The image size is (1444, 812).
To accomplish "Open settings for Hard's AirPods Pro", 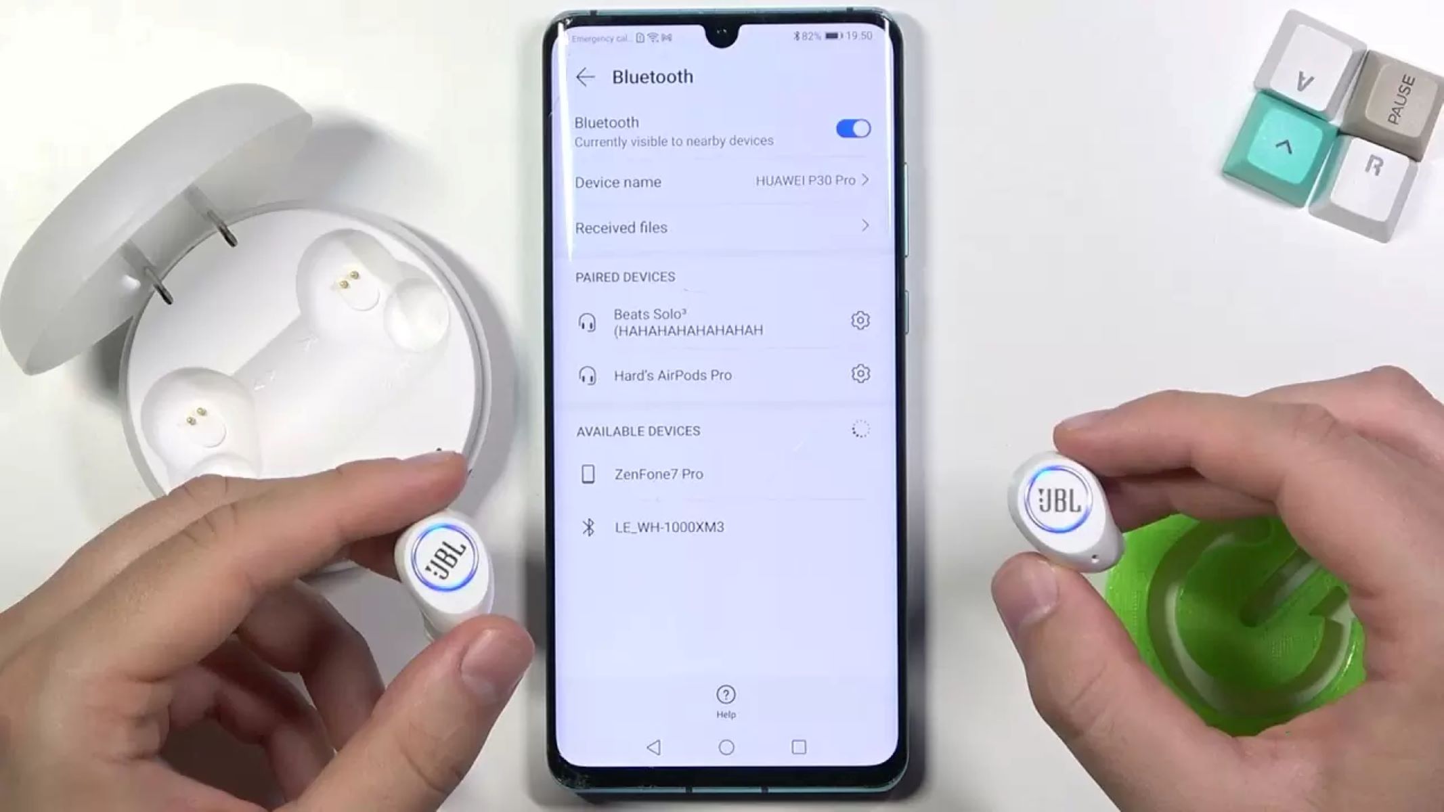I will coord(859,374).
